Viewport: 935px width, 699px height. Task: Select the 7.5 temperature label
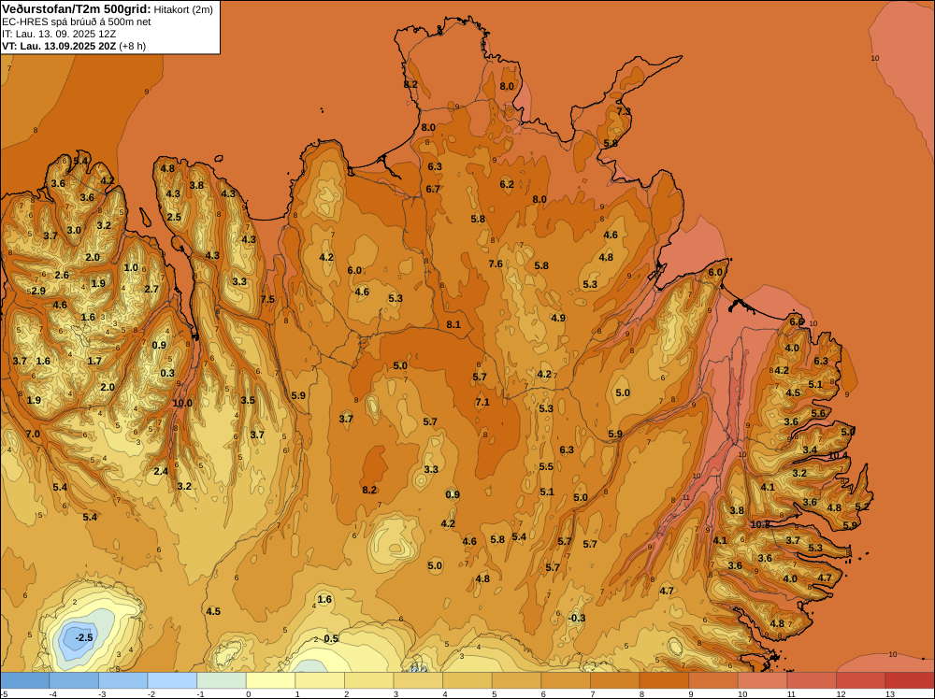pyautogui.click(x=267, y=299)
